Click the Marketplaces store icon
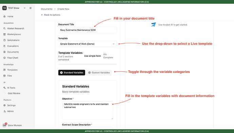 tap(4, 34)
